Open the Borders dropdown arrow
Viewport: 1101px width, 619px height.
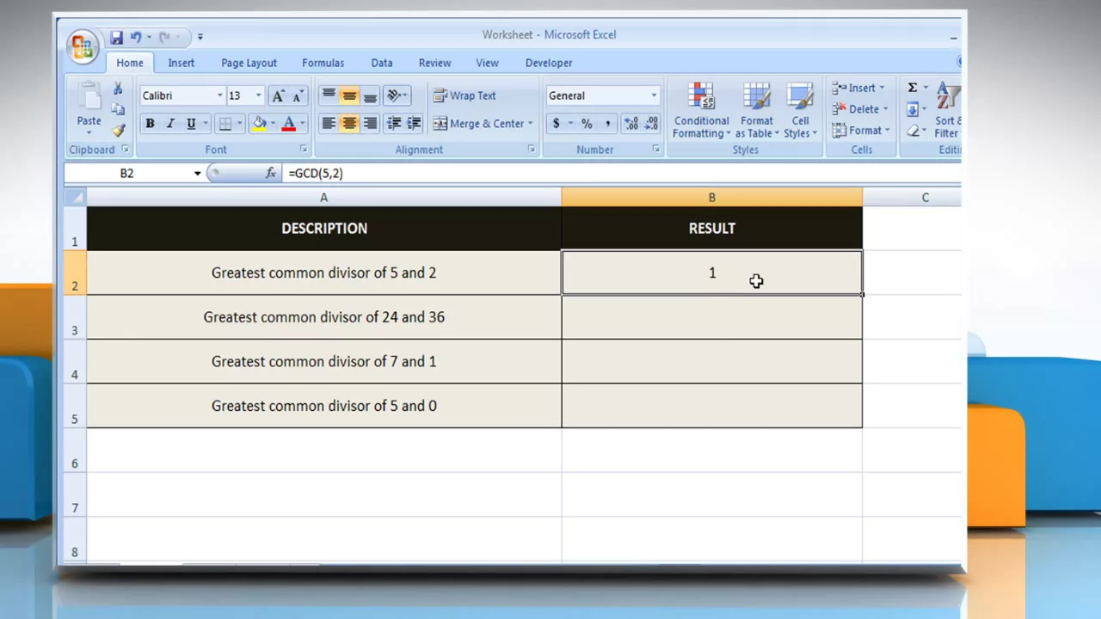coord(239,123)
